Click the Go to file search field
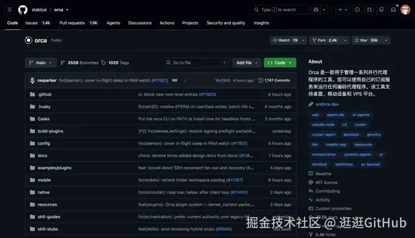This screenshot has width=415, height=238. point(196,63)
